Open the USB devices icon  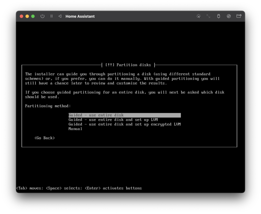218,16
